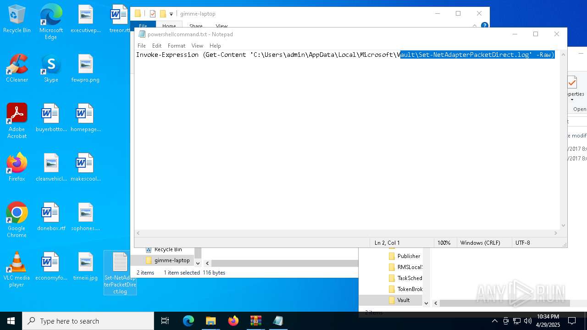Screen dimensions: 587x330
Task: Switch to the Share tab in gimme-laptop Explorer
Action: 196,26
